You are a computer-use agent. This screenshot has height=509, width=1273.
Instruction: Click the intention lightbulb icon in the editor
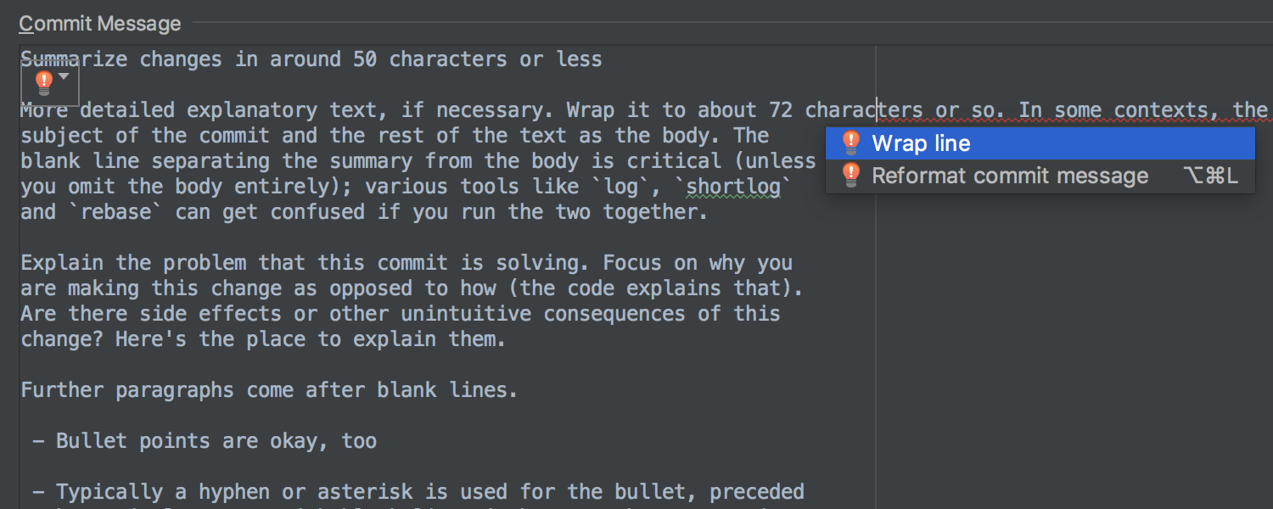[x=43, y=82]
